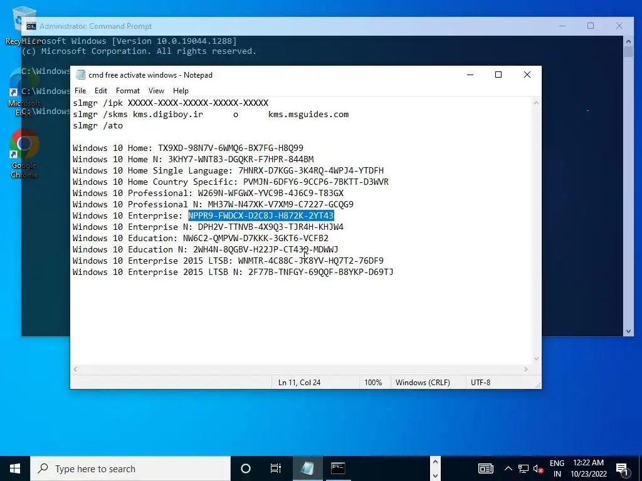Image resolution: width=642 pixels, height=481 pixels.
Task: Click Professional N key MH37W-N47XK
Action: pyautogui.click(x=280, y=205)
